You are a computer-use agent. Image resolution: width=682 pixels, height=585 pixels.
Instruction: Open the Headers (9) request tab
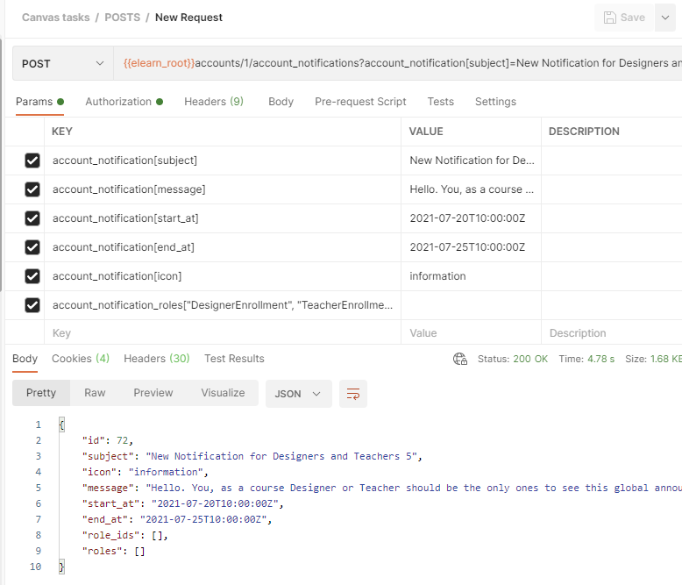(214, 102)
